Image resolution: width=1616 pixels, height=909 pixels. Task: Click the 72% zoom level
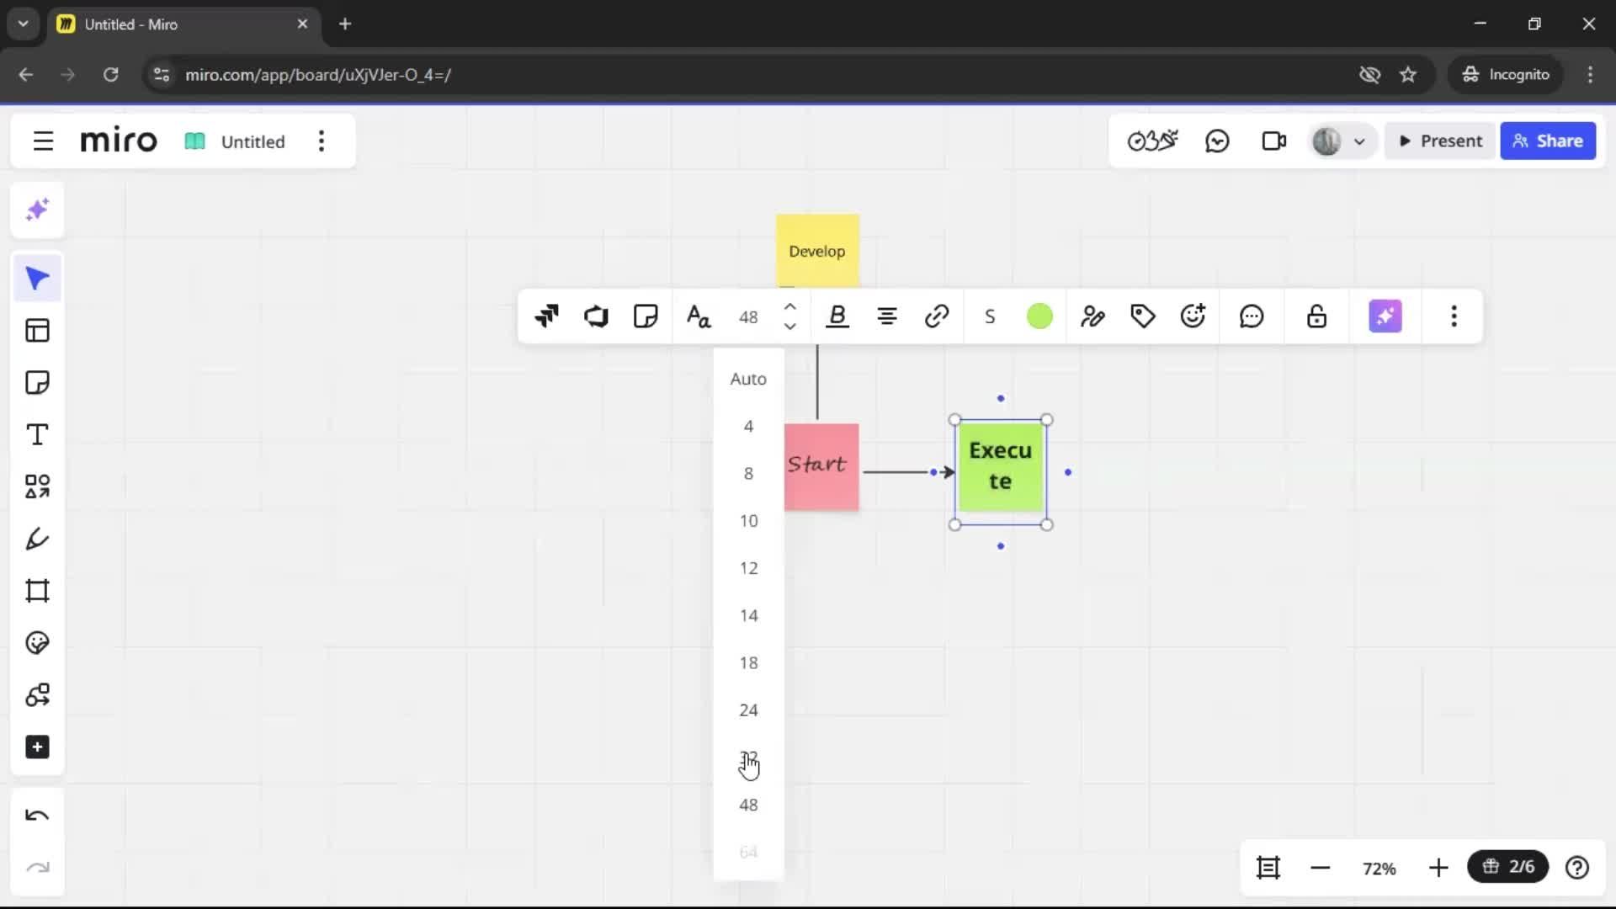click(x=1379, y=869)
